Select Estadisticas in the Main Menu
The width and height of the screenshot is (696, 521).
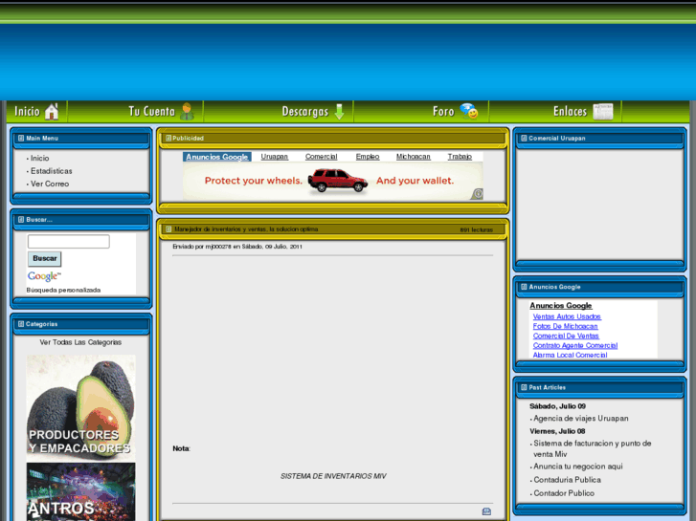[x=51, y=171]
